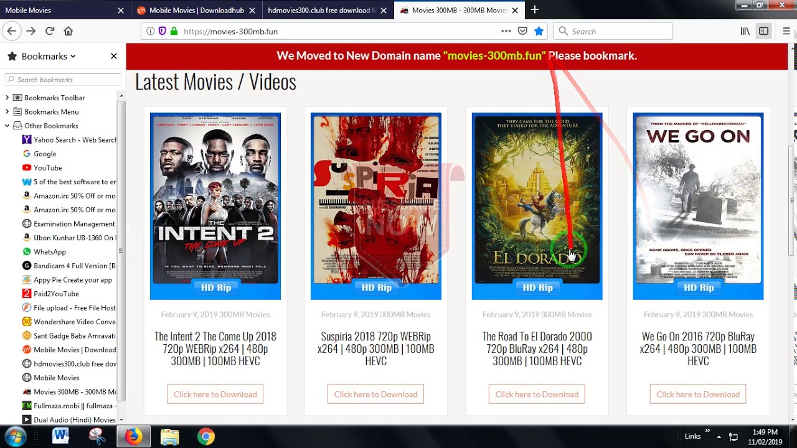Close the first Mobile Movies tab
This screenshot has height=448, width=797.
point(121,11)
